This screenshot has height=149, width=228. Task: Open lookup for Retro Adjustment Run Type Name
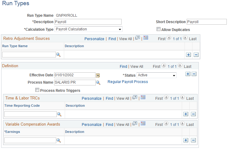coord(58,55)
